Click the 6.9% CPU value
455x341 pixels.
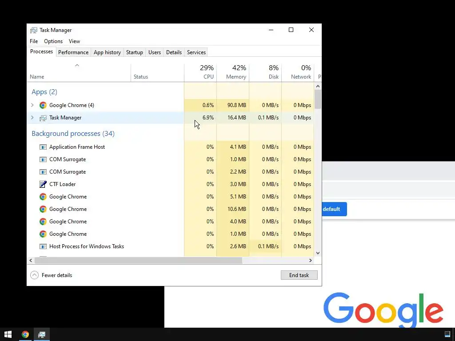point(208,118)
